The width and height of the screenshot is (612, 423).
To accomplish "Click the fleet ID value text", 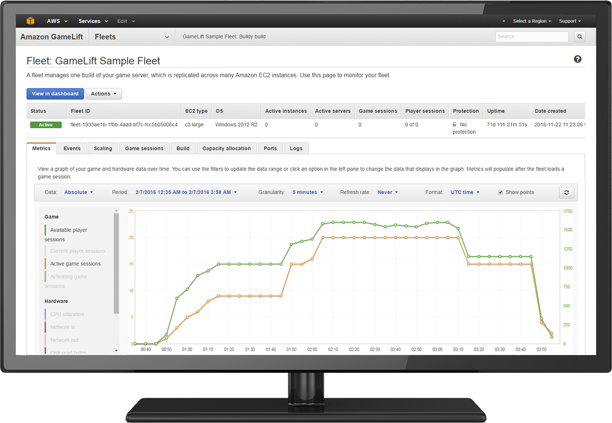I will pyautogui.click(x=124, y=125).
